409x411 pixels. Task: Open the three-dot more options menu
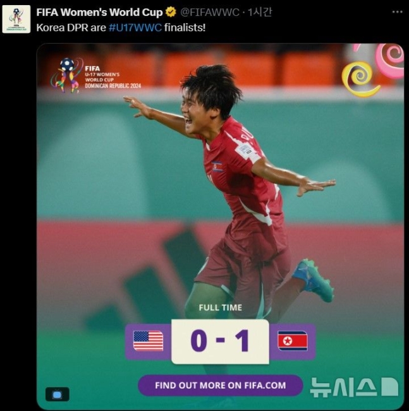(397, 12)
